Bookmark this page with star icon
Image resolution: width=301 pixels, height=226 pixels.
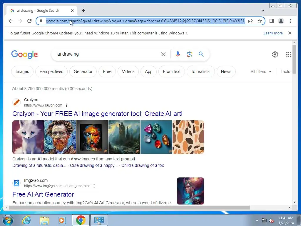click(x=260, y=21)
